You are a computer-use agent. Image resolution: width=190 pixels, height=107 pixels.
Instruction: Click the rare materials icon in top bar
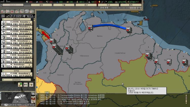pos(47,2)
